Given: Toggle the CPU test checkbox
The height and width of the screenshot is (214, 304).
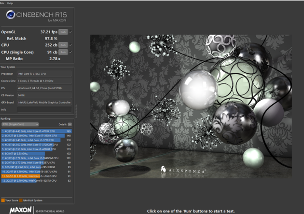Looking at the screenshot, I should [x=70, y=45].
